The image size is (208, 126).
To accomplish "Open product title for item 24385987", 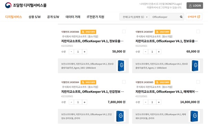I will tap(167, 41).
